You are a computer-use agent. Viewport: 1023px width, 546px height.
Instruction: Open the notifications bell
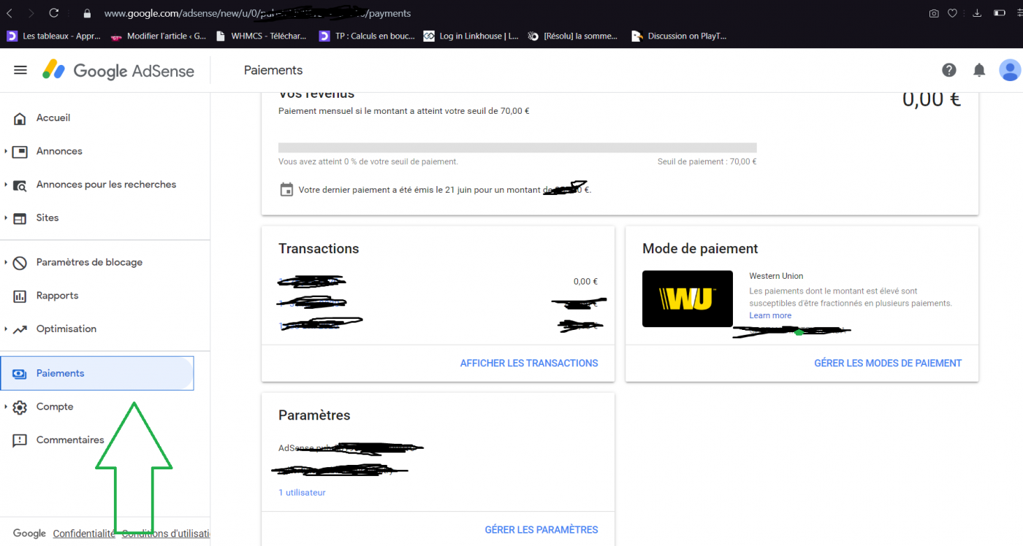(979, 70)
